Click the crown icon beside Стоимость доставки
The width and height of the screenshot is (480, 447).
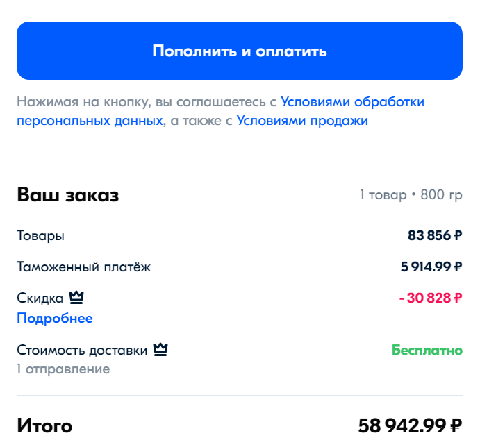(161, 350)
